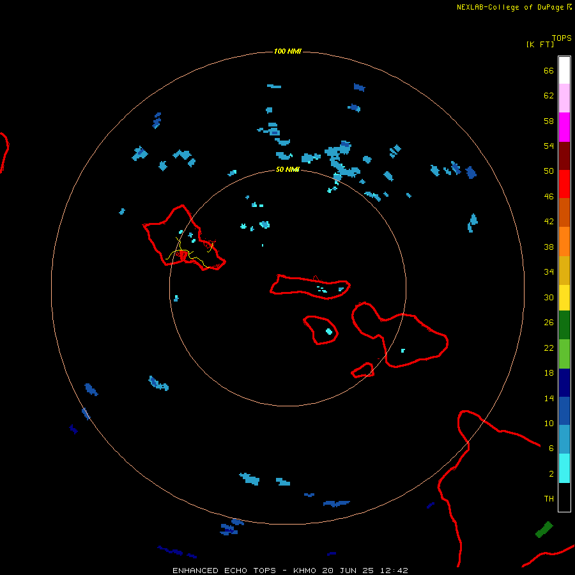Click the 100 NMI range ring label
Viewport: 575px width, 575px height.
[287, 51]
